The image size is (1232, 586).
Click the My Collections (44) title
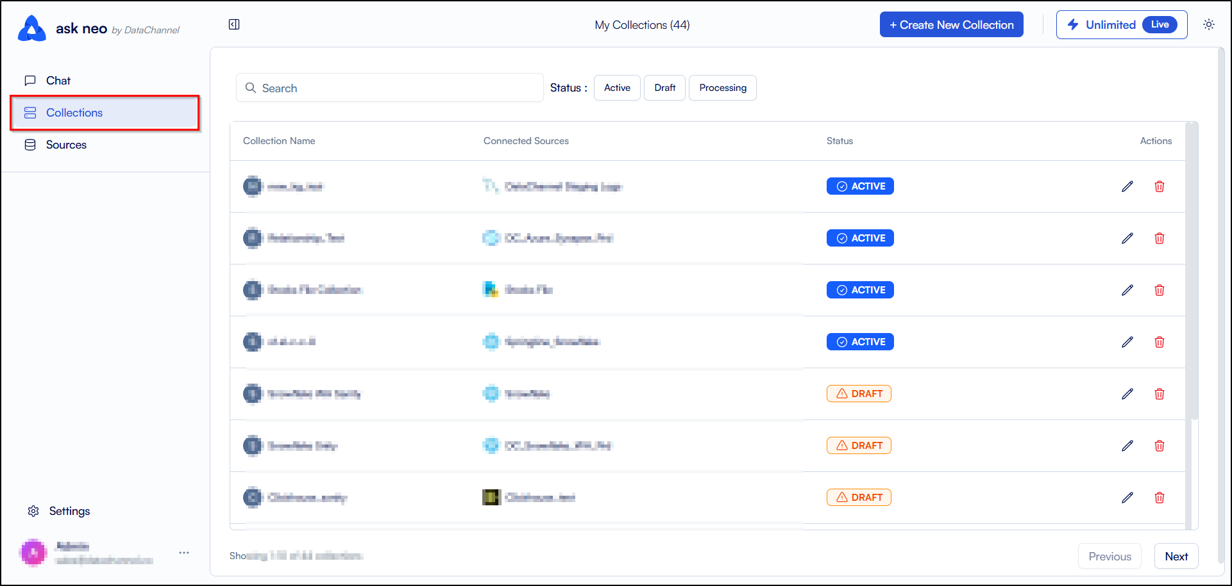coord(642,25)
